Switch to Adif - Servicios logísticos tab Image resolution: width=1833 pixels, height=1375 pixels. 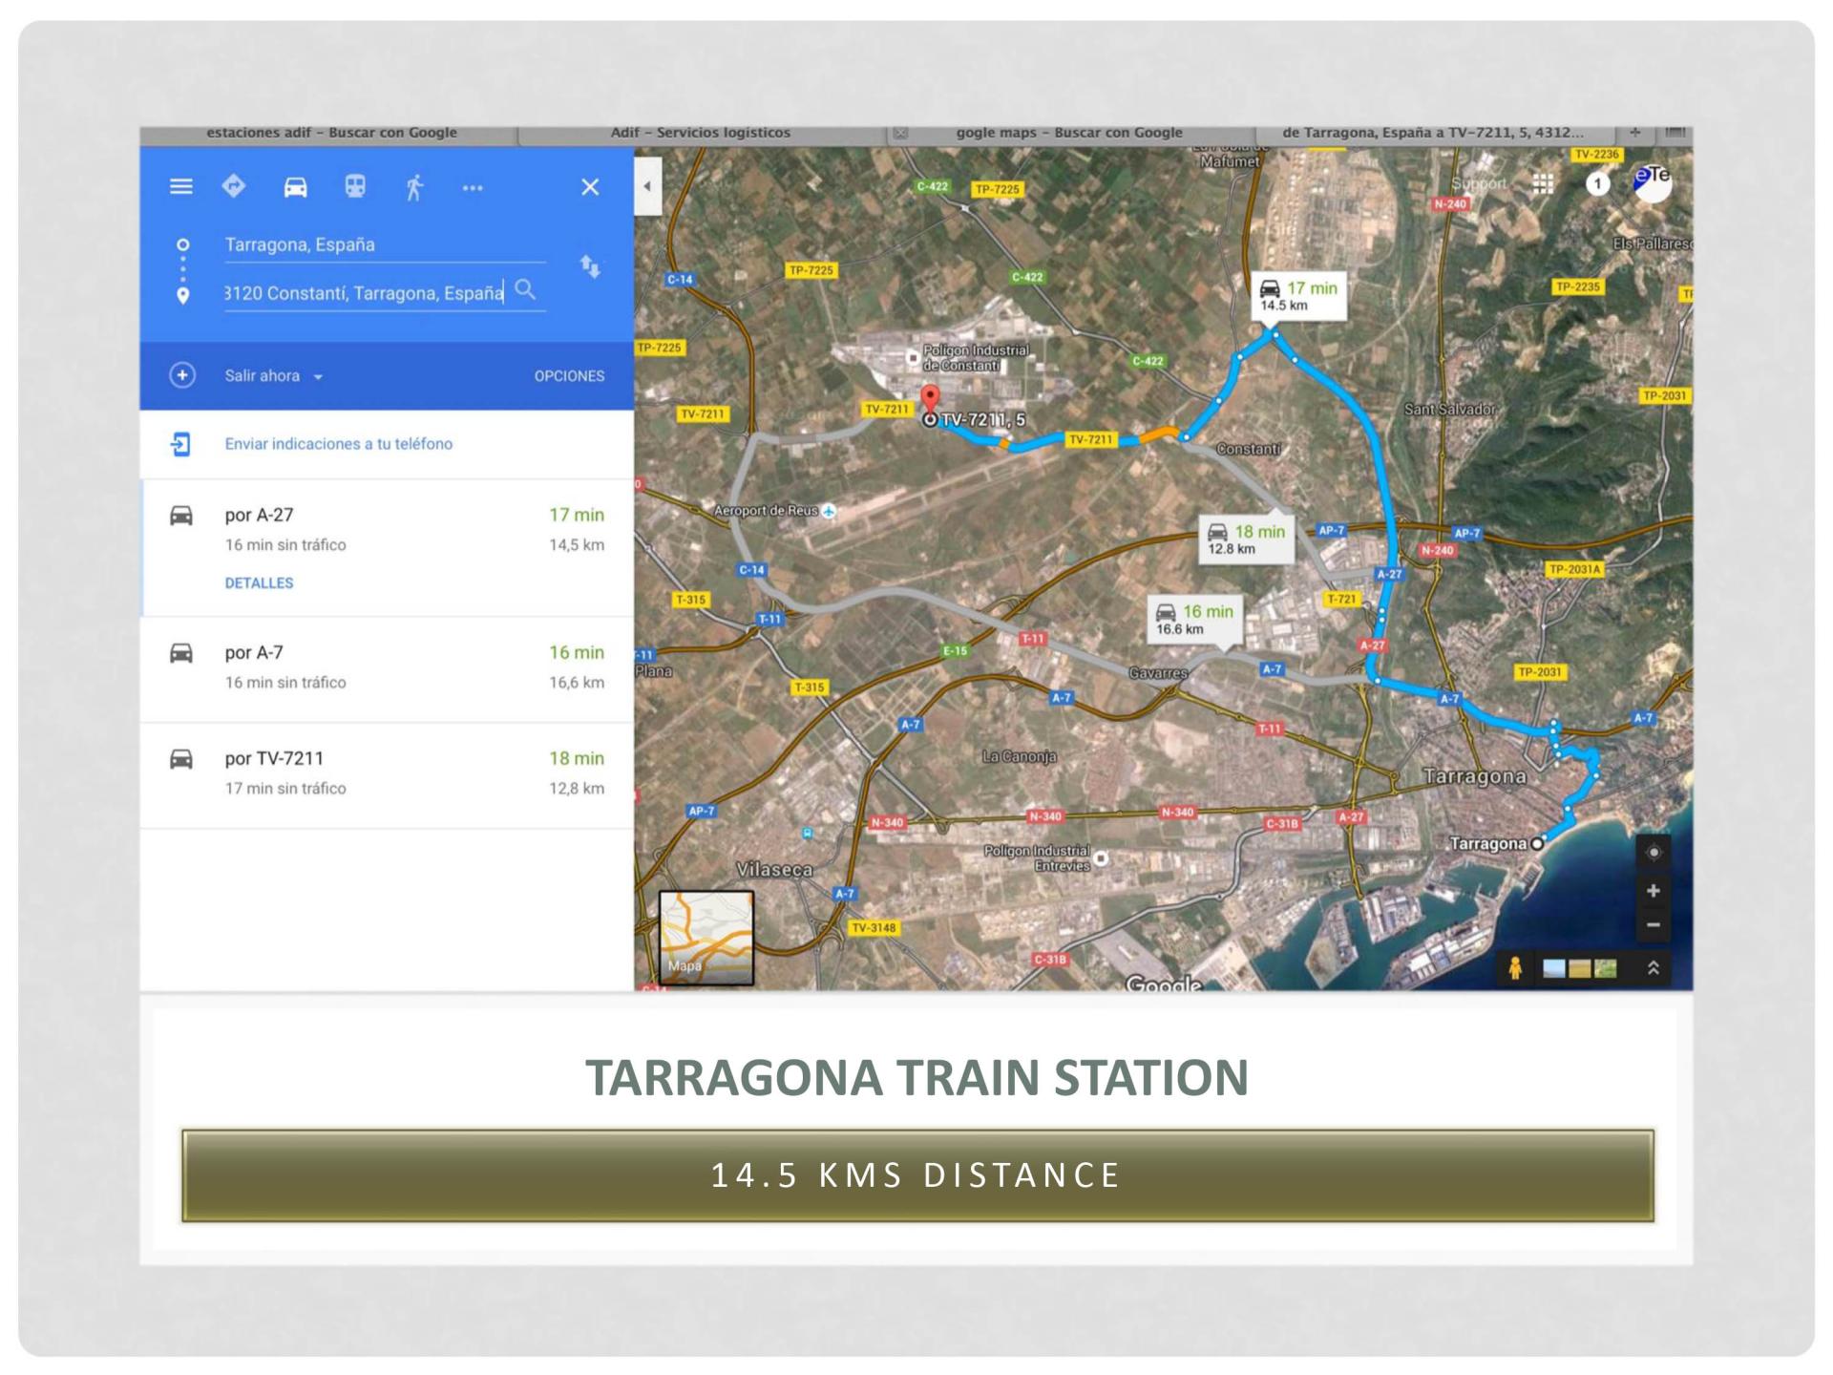click(700, 133)
